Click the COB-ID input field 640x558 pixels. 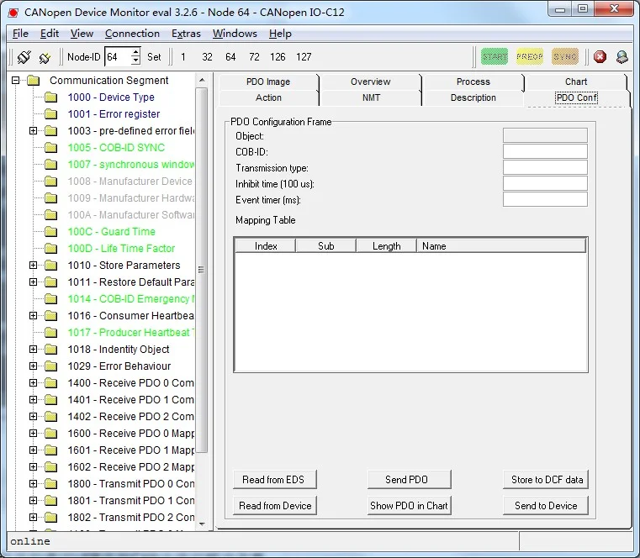[545, 151]
